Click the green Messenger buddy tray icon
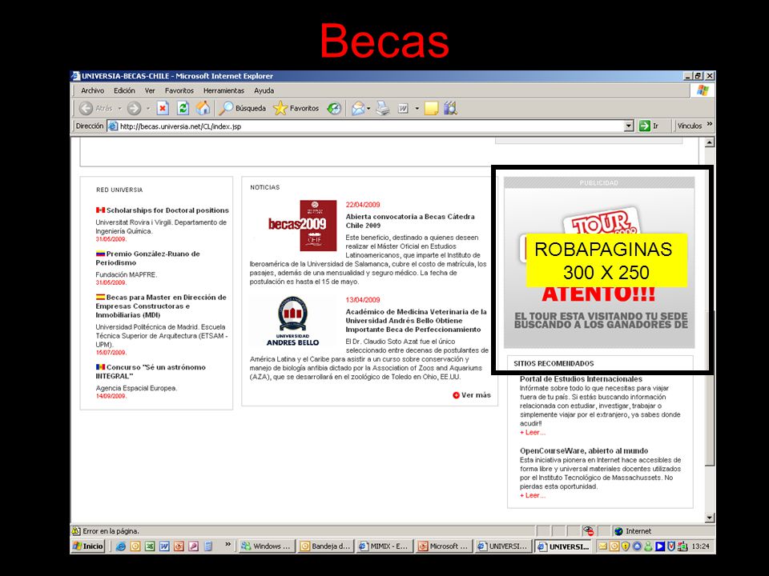769x576 pixels. click(648, 546)
